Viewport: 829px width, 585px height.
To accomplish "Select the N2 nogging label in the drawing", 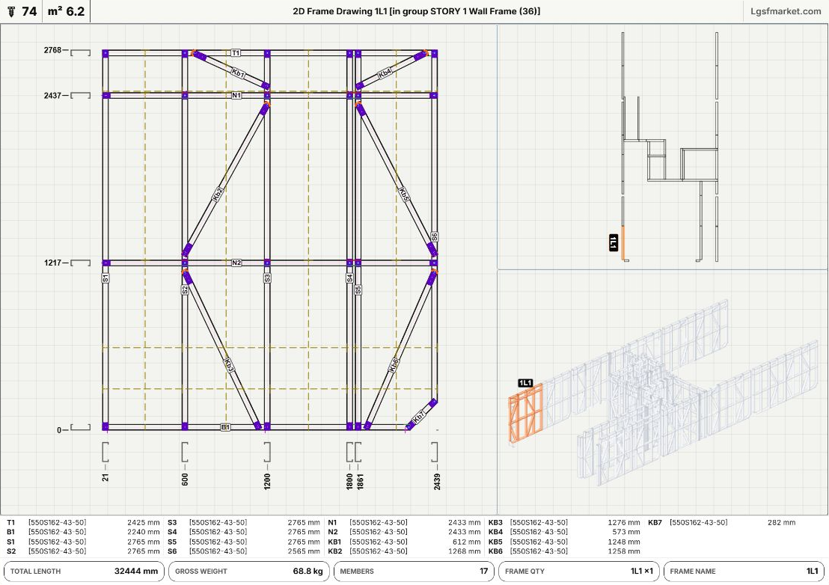I will click(x=236, y=263).
